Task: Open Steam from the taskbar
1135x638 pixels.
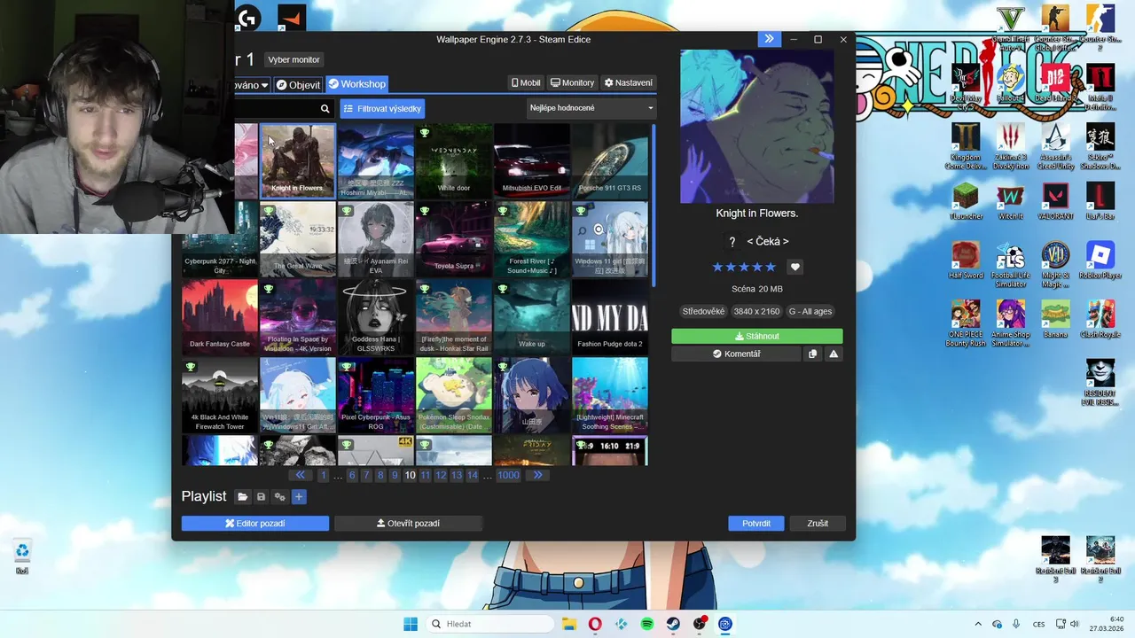Action: pyautogui.click(x=674, y=624)
